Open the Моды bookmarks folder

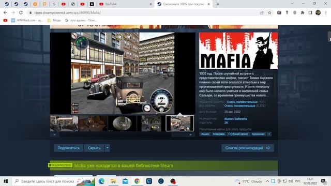pyautogui.click(x=54, y=20)
